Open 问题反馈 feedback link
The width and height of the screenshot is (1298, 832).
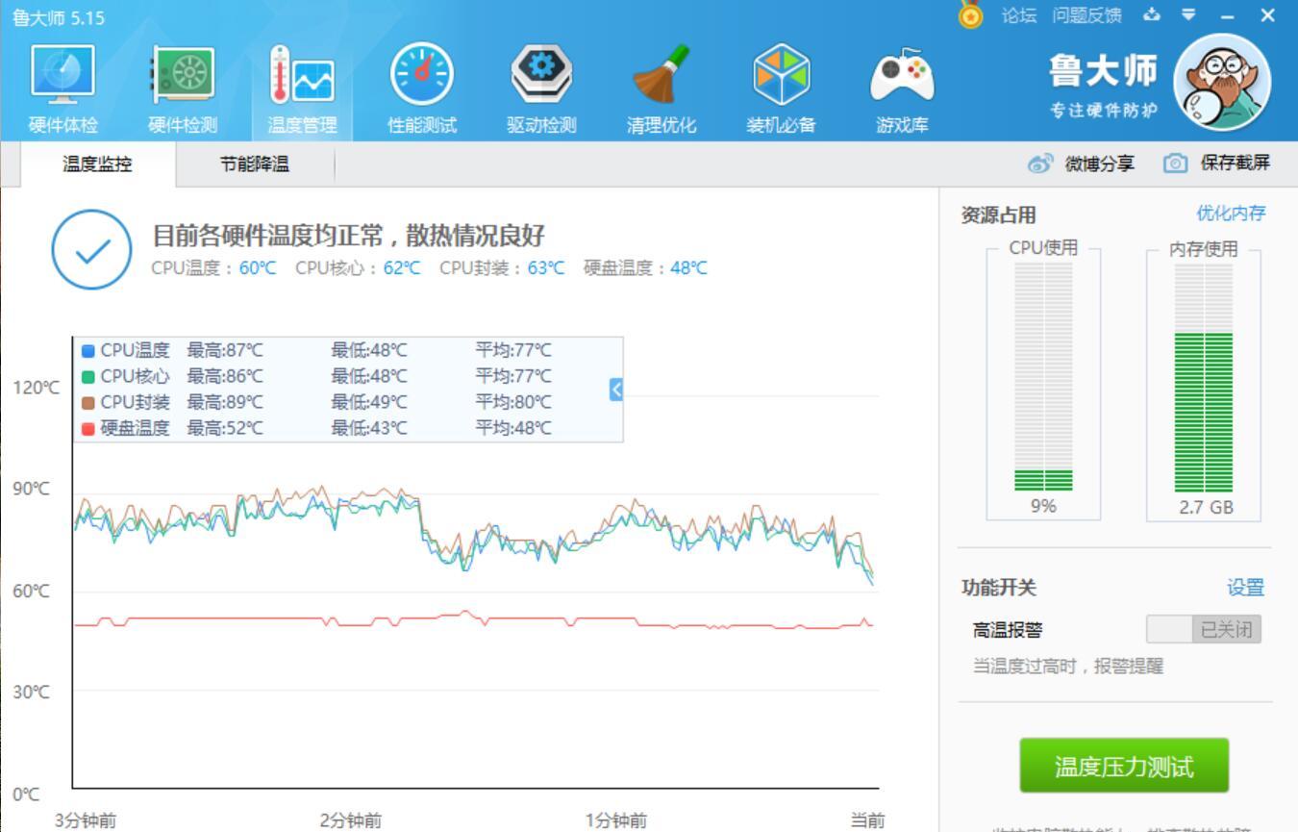[x=1086, y=15]
